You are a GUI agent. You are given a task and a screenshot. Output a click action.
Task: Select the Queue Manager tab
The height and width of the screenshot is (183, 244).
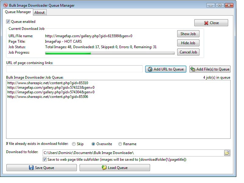pos(18,12)
